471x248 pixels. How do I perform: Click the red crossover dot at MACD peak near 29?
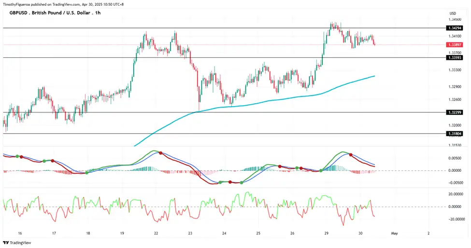351,155
